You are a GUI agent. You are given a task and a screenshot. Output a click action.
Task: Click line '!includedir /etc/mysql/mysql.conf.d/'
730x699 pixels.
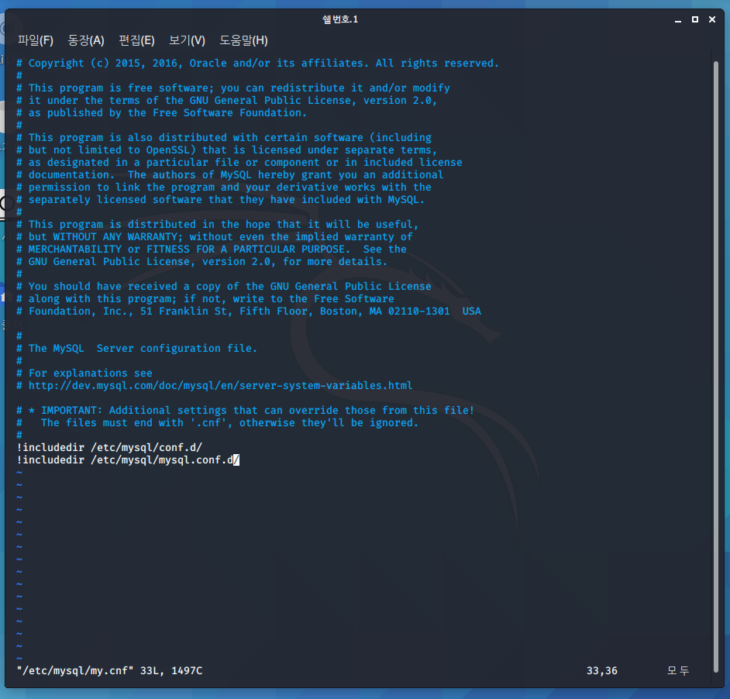click(128, 460)
